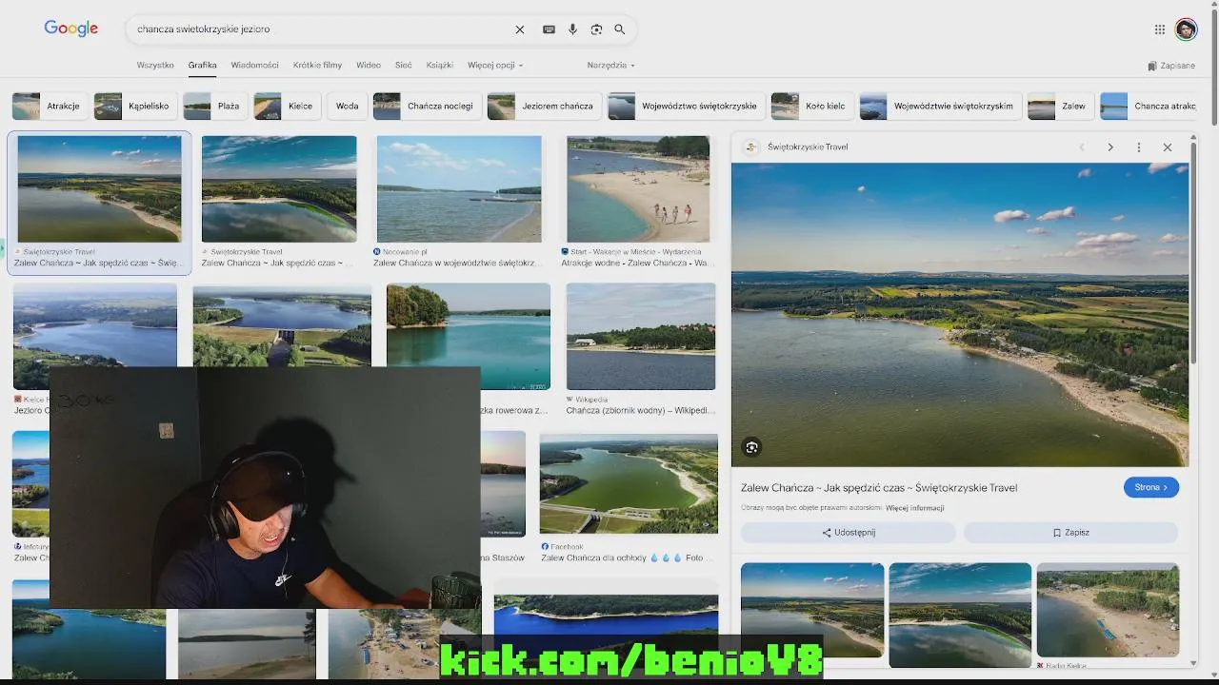Open the selected first Świętokrzyskie Travel thumbnail
This screenshot has width=1219, height=685.
click(99, 188)
